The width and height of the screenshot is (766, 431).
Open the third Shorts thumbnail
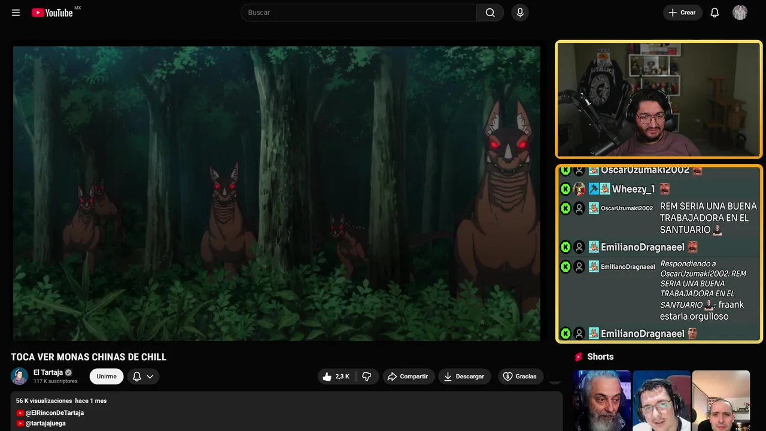tap(721, 400)
